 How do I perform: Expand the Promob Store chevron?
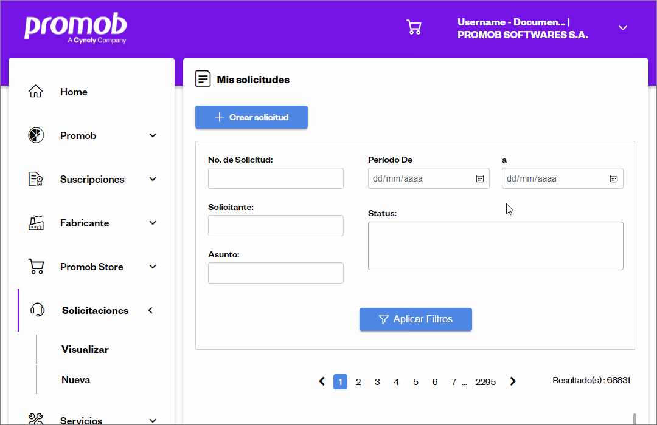(153, 267)
